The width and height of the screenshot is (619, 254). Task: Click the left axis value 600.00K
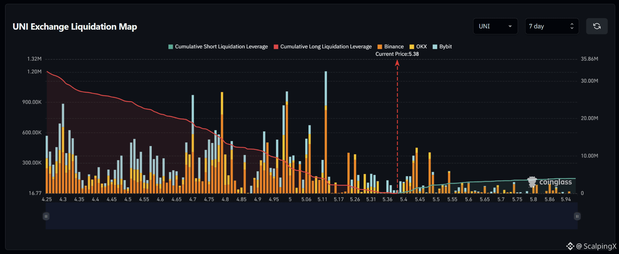point(32,132)
